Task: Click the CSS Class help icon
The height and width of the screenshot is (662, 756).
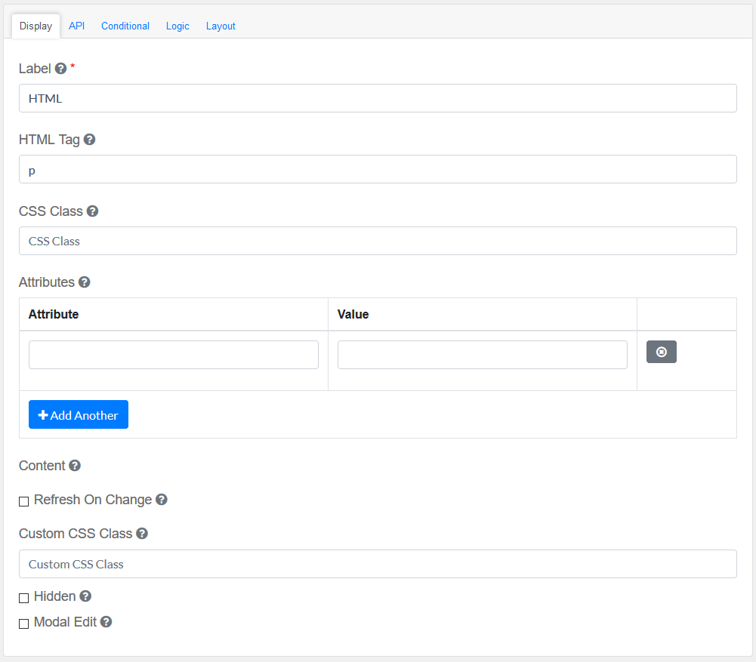Action: click(92, 211)
